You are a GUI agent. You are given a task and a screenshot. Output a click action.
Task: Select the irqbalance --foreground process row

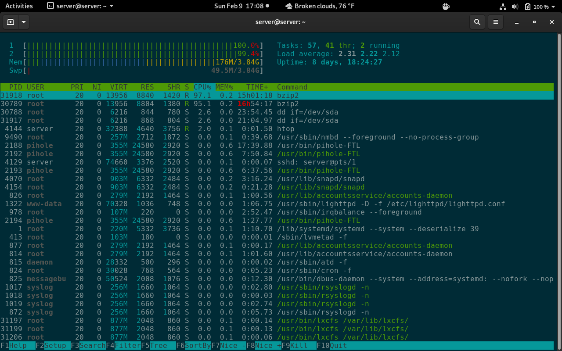point(277,212)
